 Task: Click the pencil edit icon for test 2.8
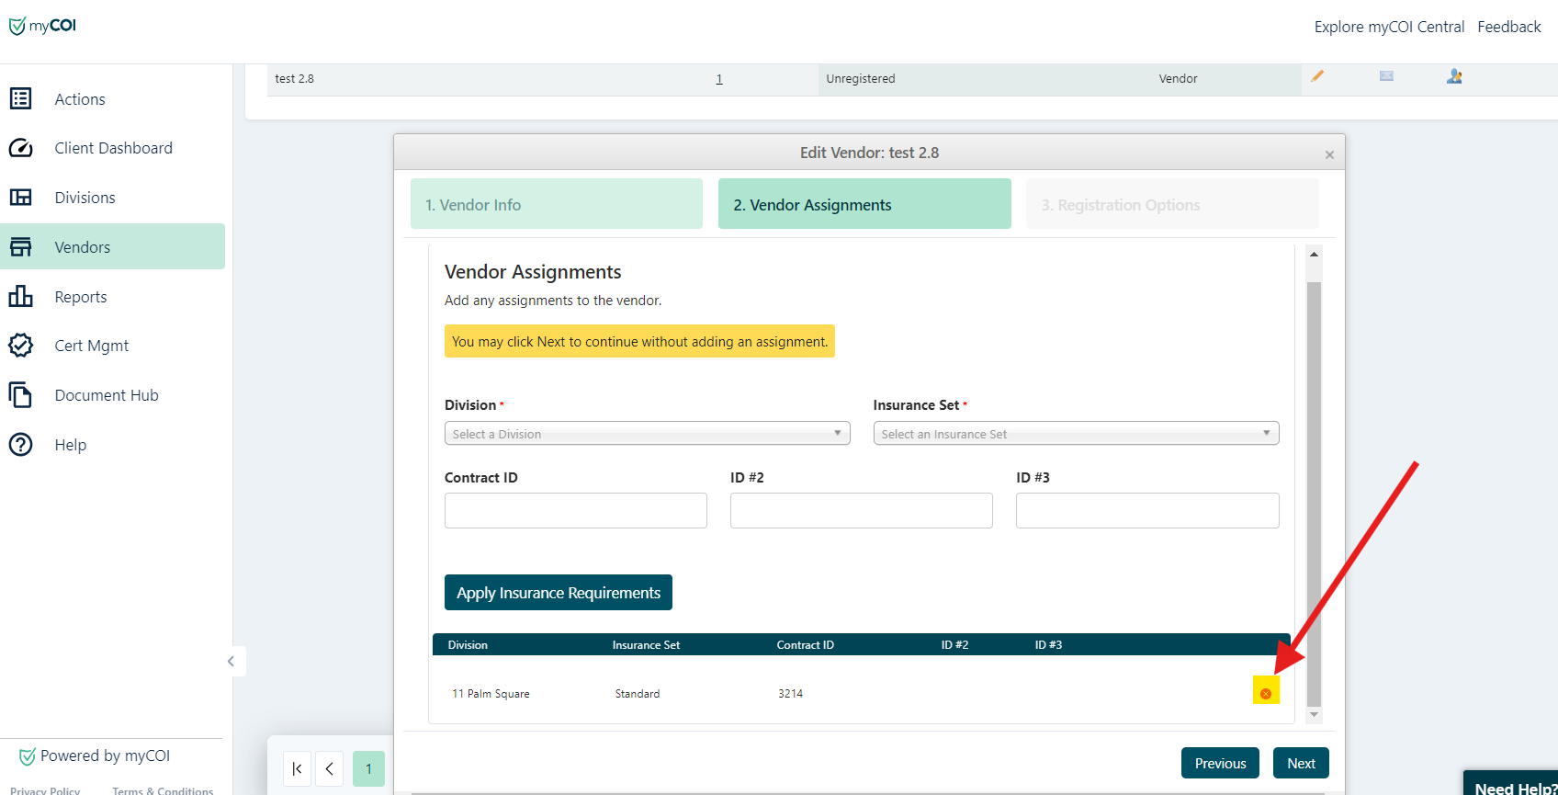click(1317, 76)
